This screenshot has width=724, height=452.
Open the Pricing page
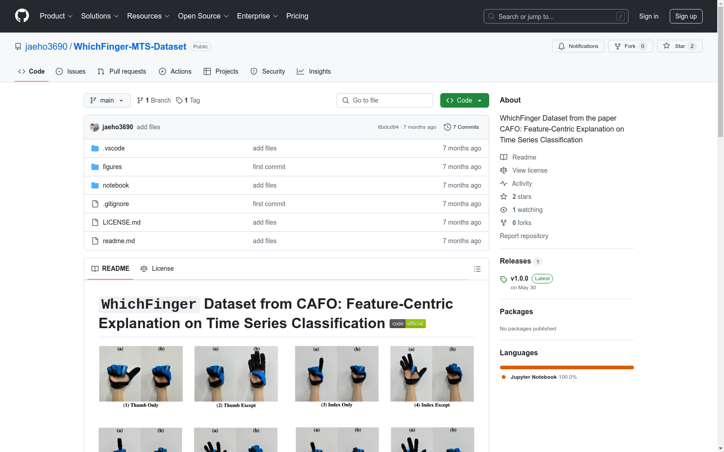pos(297,16)
